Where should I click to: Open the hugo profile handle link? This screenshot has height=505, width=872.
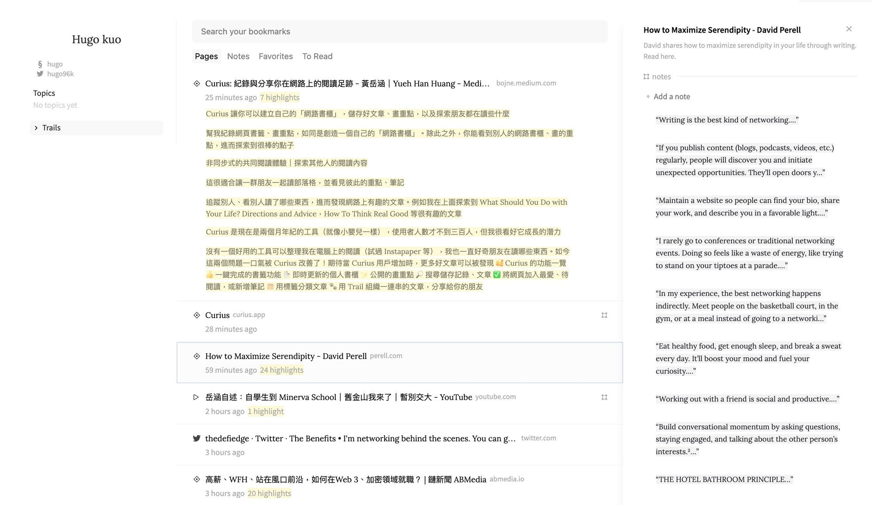click(x=55, y=64)
